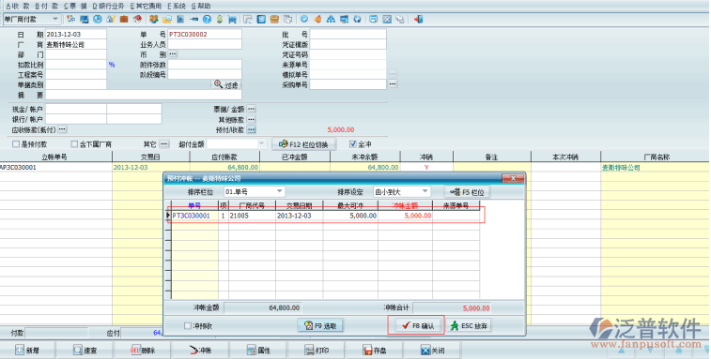Open the F系统 menu
The height and width of the screenshot is (359, 711).
coord(177,6)
